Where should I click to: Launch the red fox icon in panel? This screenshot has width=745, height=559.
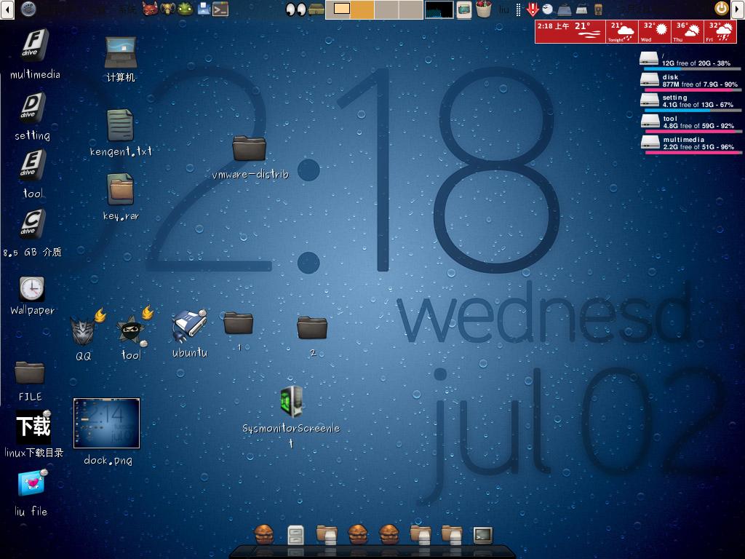coord(150,9)
